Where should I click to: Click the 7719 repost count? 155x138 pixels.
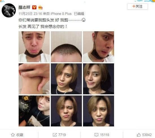click(x=62, y=135)
